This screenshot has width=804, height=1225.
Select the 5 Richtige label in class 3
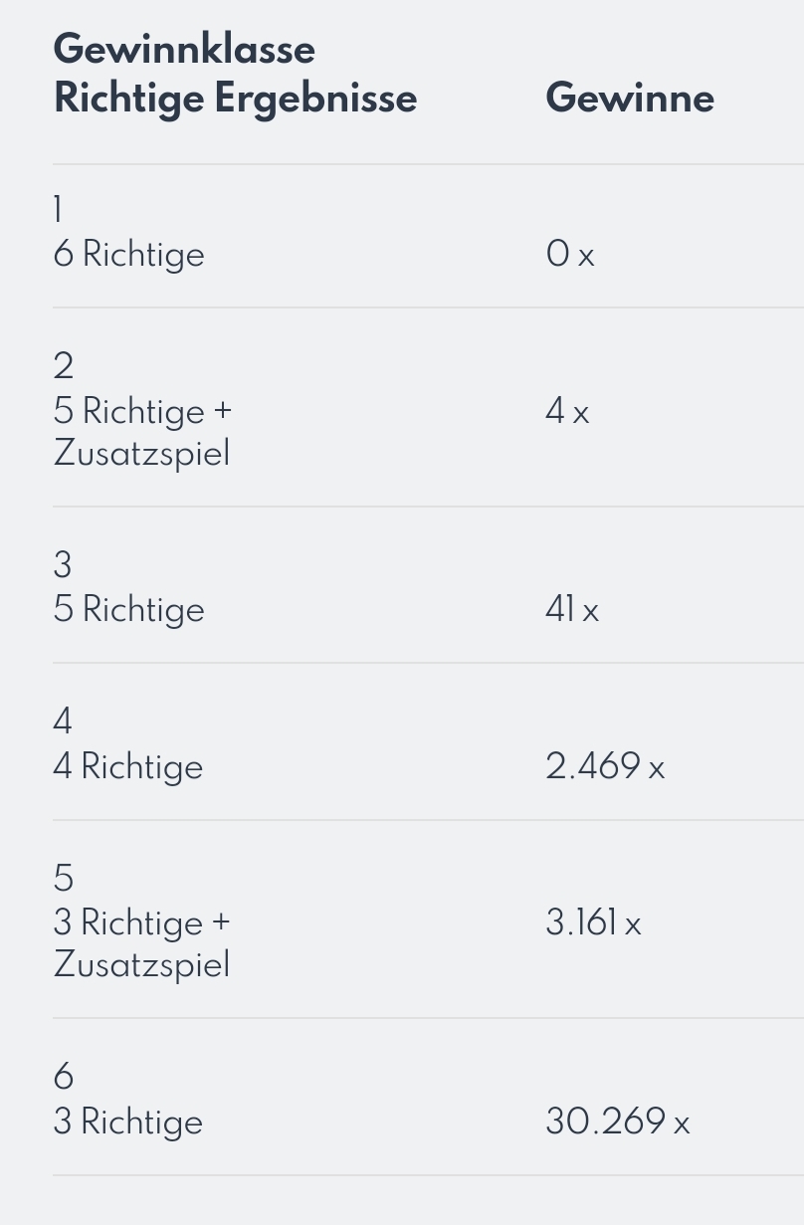128,610
